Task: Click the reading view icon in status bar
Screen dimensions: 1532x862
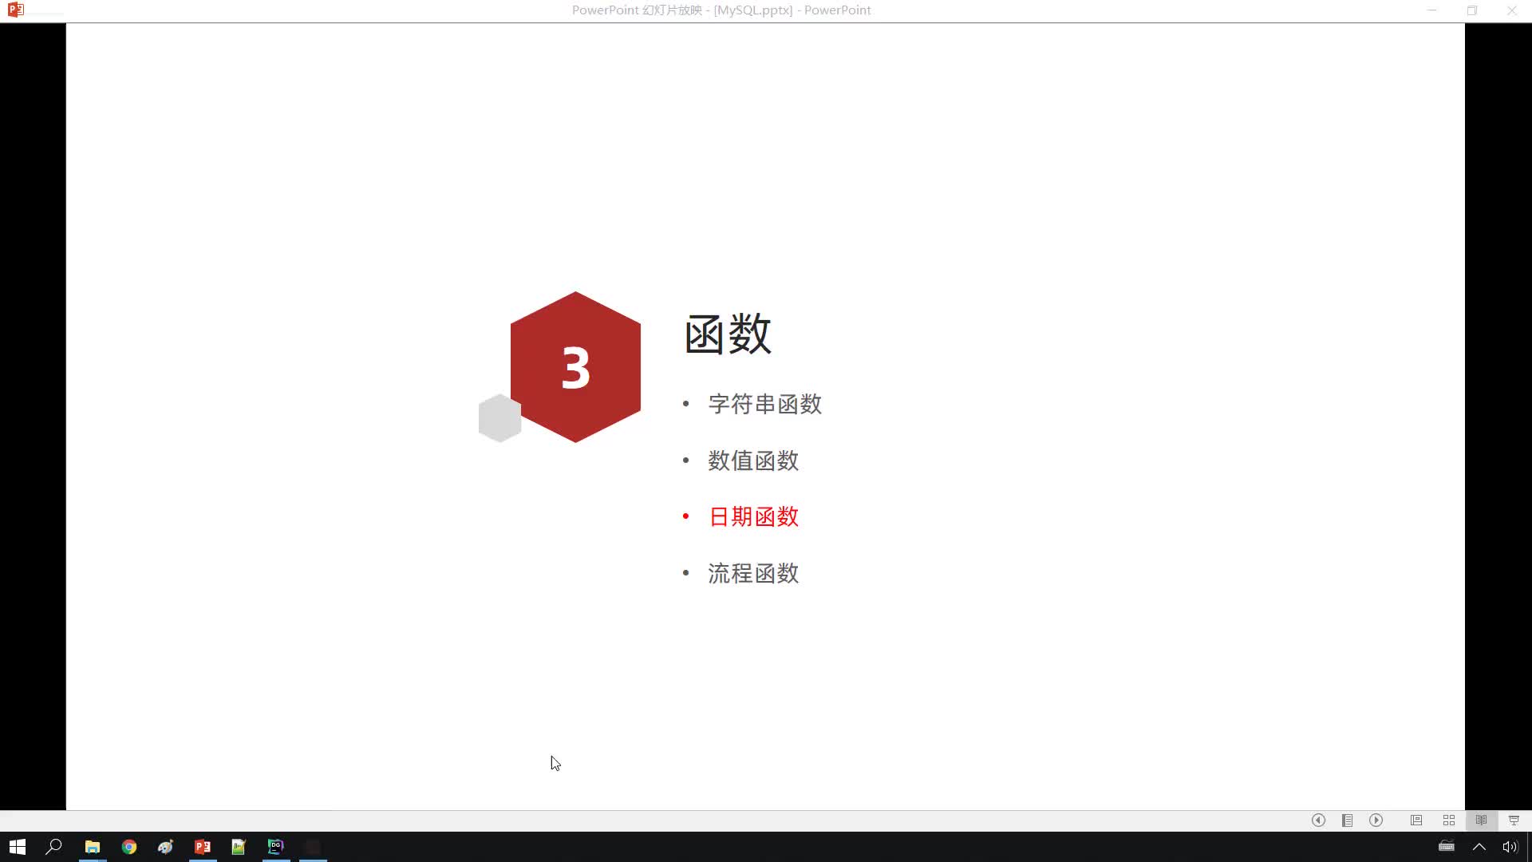Action: [1483, 820]
